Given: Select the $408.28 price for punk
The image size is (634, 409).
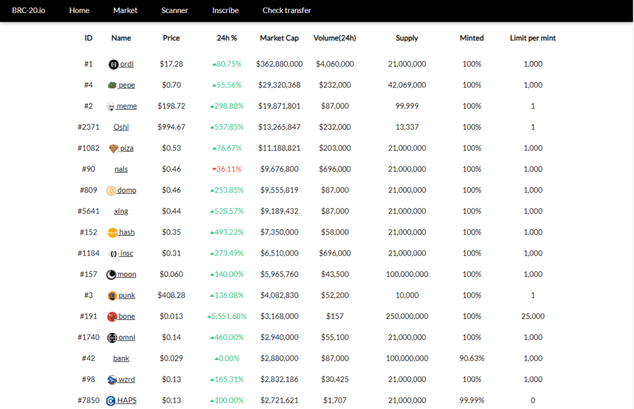Looking at the screenshot, I should [x=172, y=295].
